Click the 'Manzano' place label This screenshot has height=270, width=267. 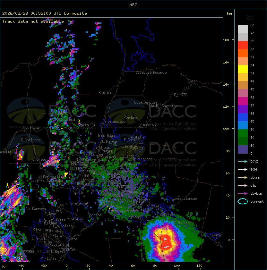pyautogui.click(x=27, y=251)
